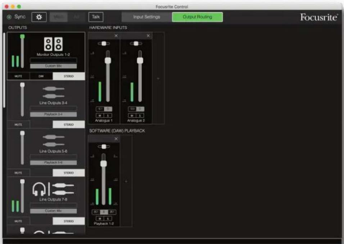
Task: Solo the Analogue 2 channel with S
Action: pos(140,115)
